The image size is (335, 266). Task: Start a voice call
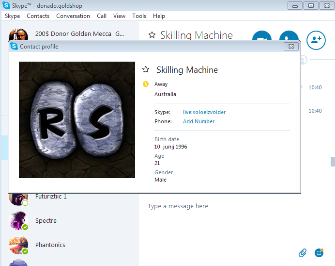point(289,35)
